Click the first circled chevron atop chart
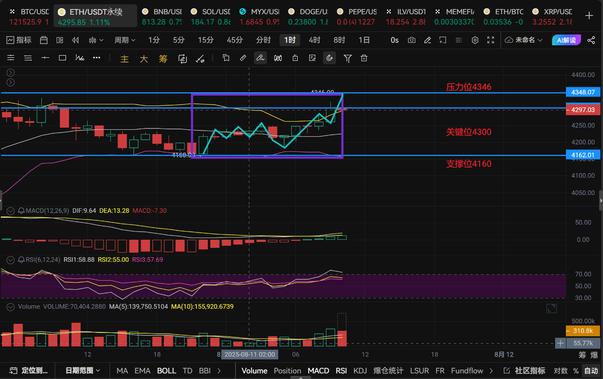This screenshot has width=603, height=379. coord(11,72)
